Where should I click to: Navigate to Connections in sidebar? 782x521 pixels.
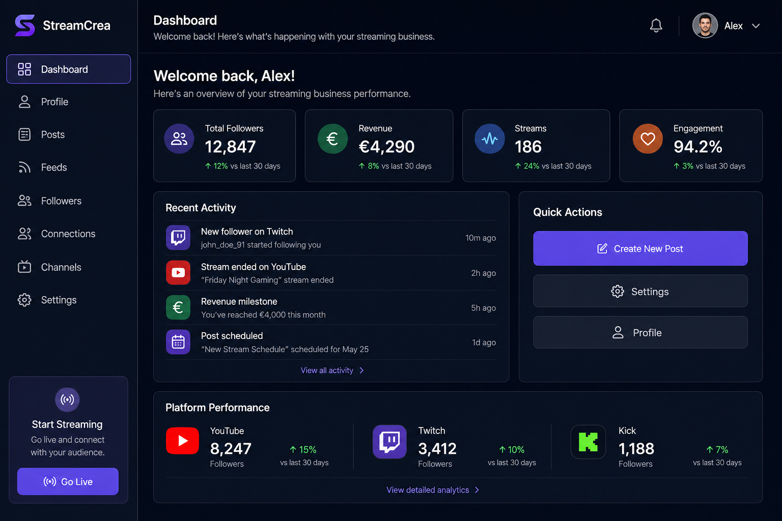click(x=69, y=234)
